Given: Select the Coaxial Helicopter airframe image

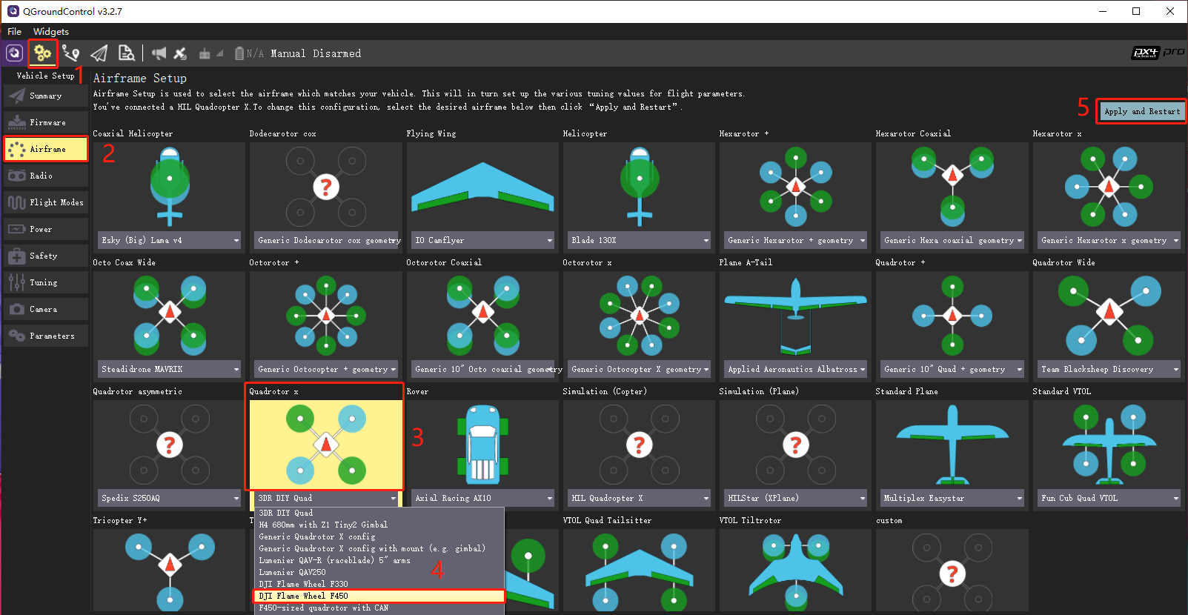Looking at the screenshot, I should click(x=170, y=186).
